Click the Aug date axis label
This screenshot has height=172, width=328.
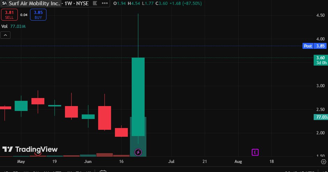(x=238, y=161)
